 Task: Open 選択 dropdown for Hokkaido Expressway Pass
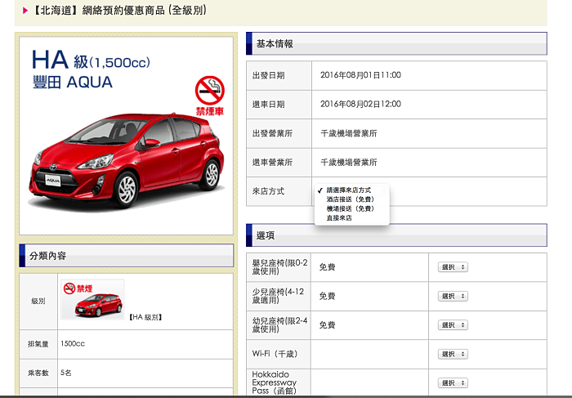[453, 383]
